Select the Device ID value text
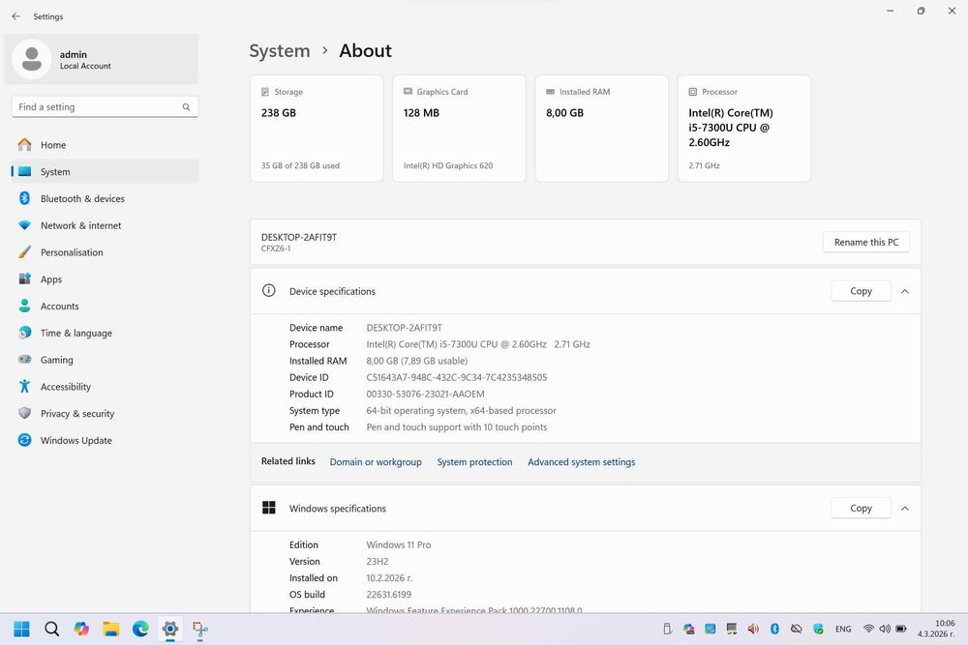 click(456, 377)
